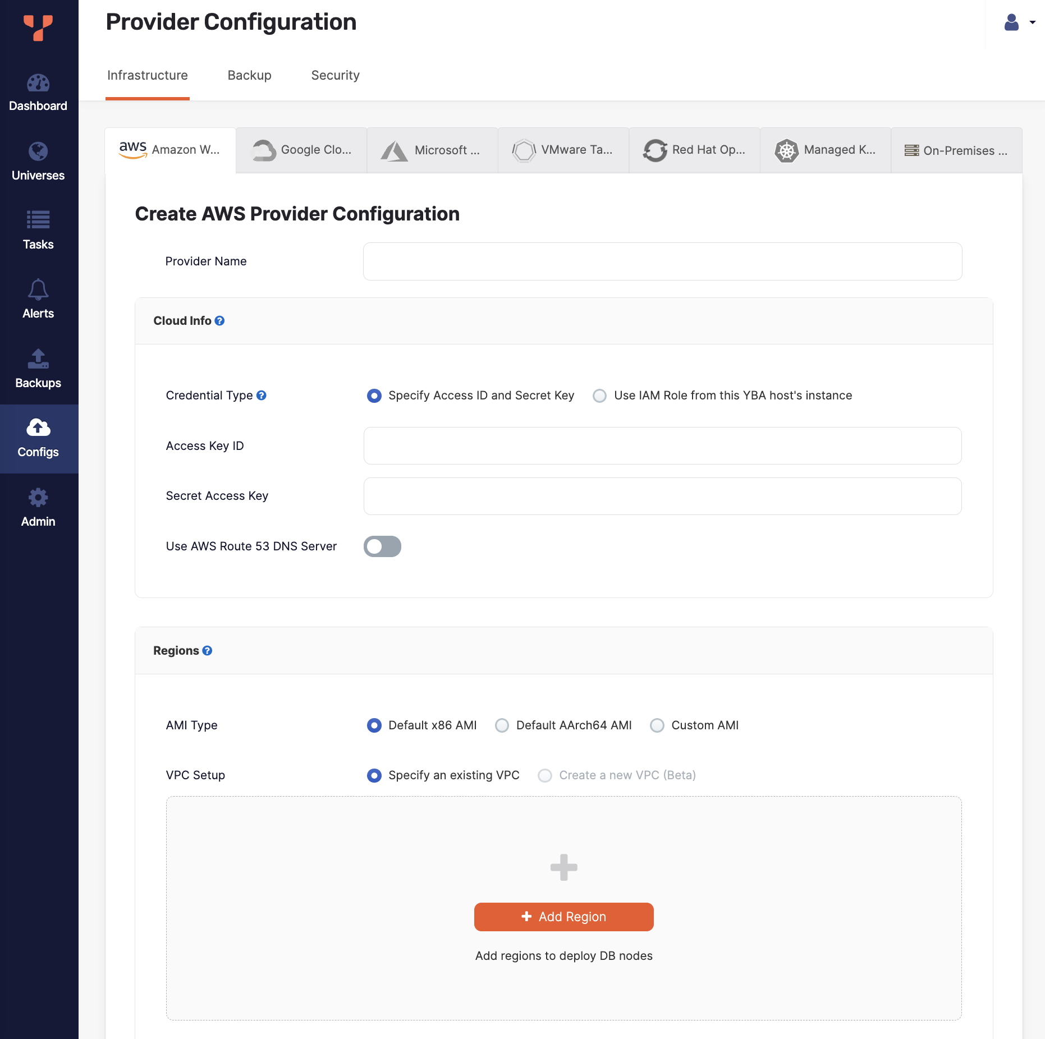This screenshot has width=1045, height=1039.
Task: Click the Regions help icon
Action: click(x=207, y=651)
